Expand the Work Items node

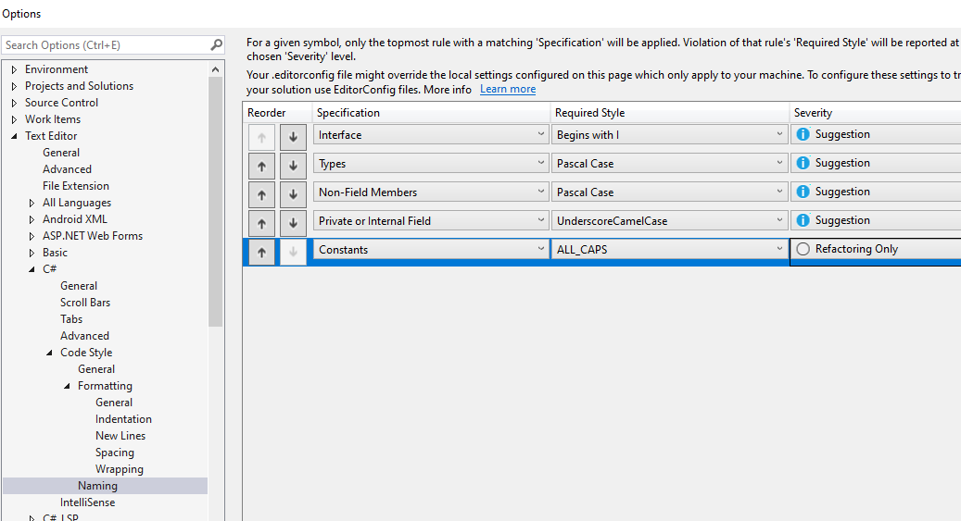tap(14, 119)
